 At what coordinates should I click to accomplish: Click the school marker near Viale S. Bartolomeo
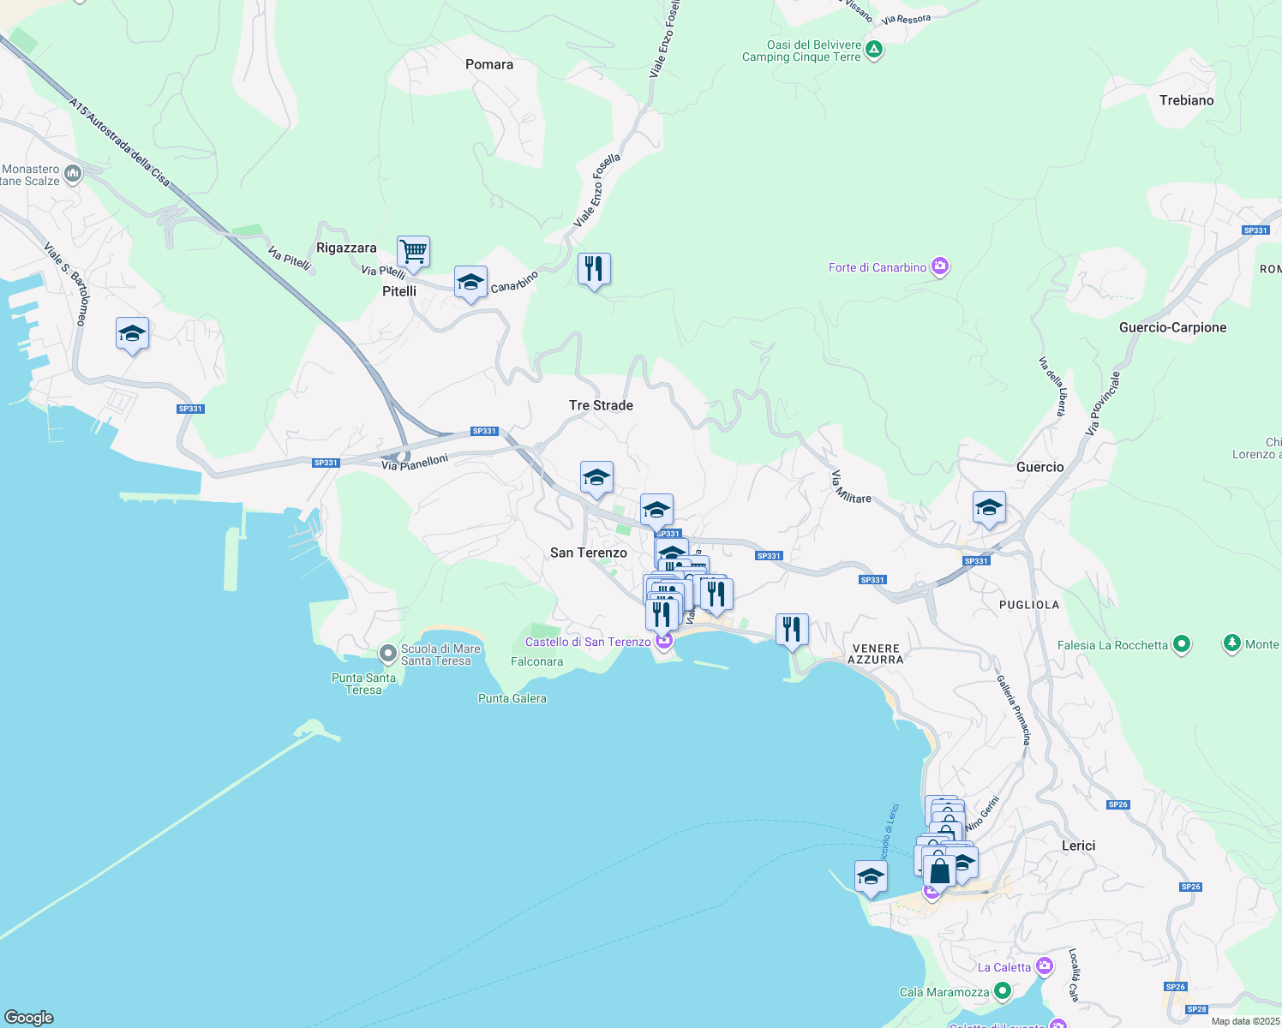pos(132,334)
